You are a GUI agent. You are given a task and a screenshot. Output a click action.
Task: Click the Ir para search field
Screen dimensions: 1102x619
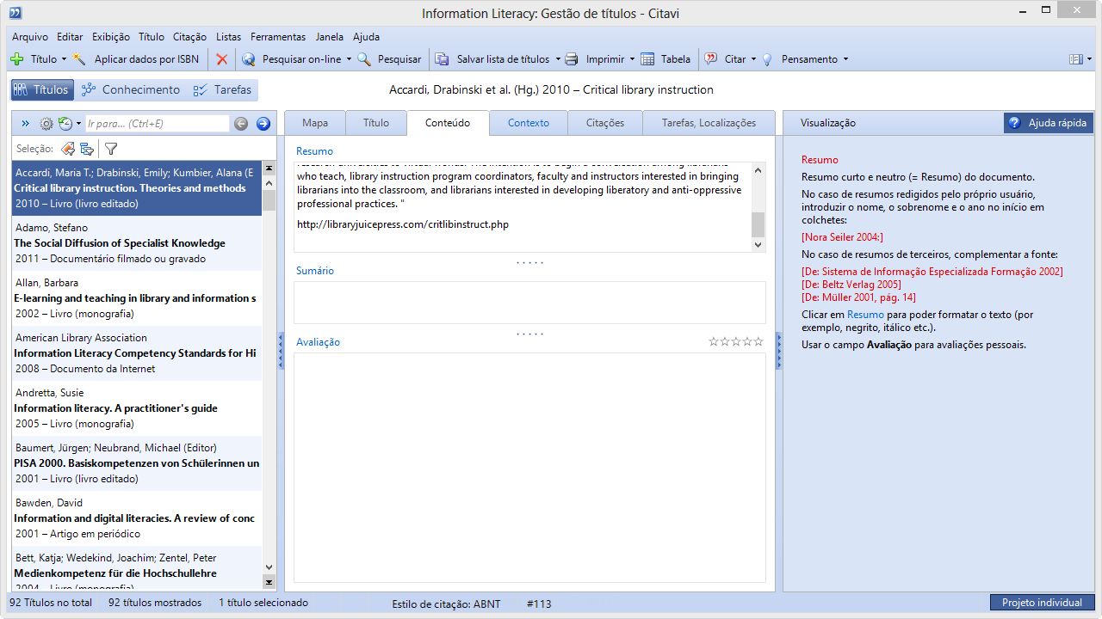click(157, 124)
